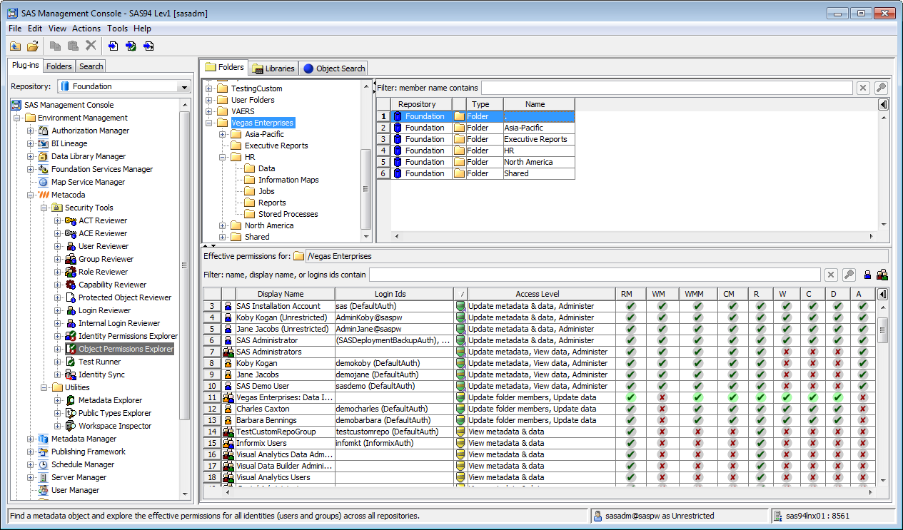Click the Delete X toolbar icon
This screenshot has width=903, height=530.
point(91,46)
